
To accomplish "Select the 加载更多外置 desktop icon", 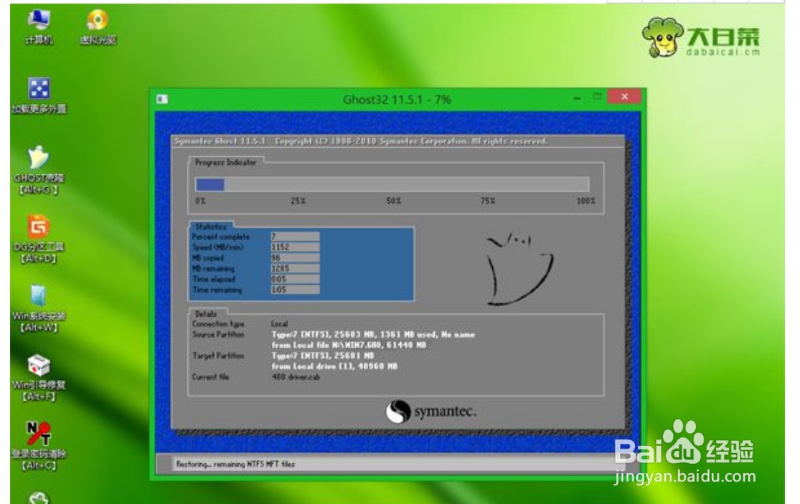I will 39,95.
